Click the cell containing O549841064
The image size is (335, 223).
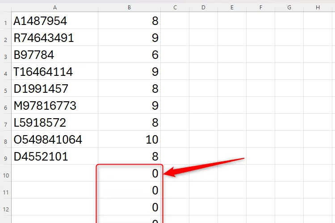click(x=54, y=139)
